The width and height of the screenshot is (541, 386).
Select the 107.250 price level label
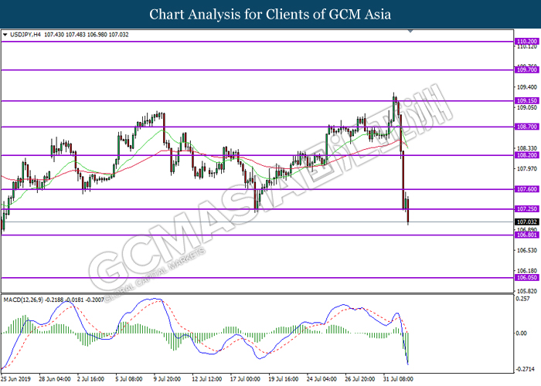click(x=527, y=209)
